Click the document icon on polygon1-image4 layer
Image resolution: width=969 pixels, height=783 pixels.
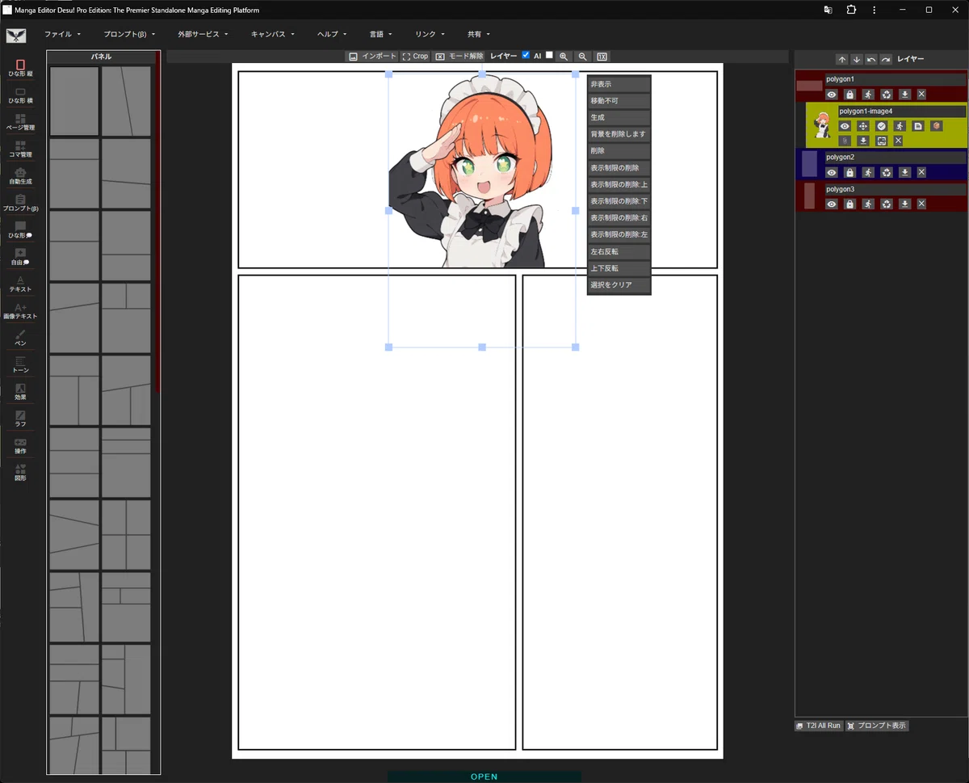click(917, 126)
